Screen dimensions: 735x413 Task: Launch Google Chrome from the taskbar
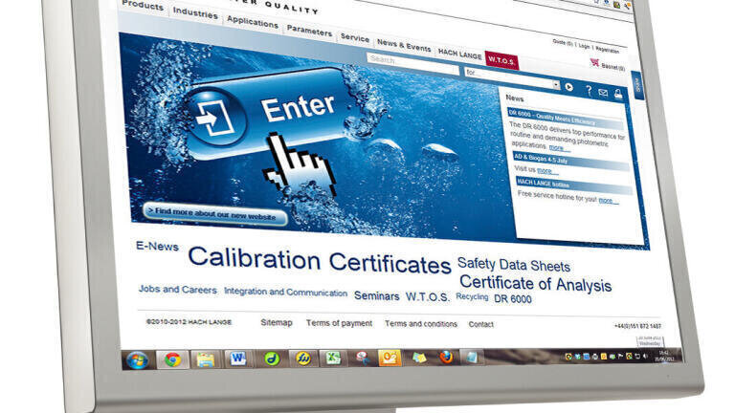(172, 359)
